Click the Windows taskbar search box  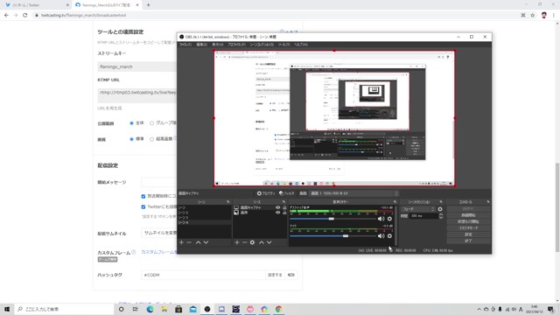(x=64, y=309)
